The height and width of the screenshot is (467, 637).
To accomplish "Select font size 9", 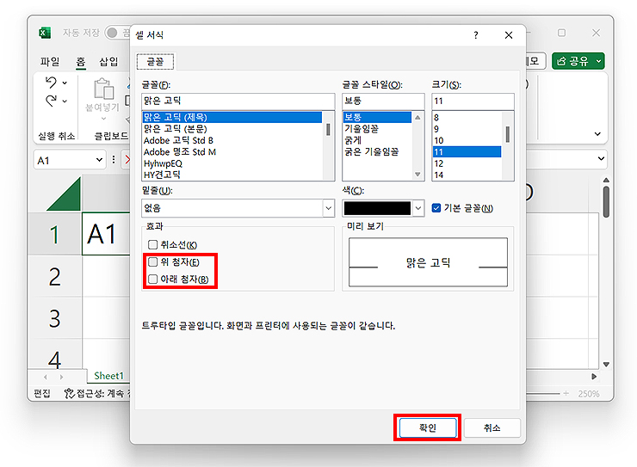I will tap(467, 129).
